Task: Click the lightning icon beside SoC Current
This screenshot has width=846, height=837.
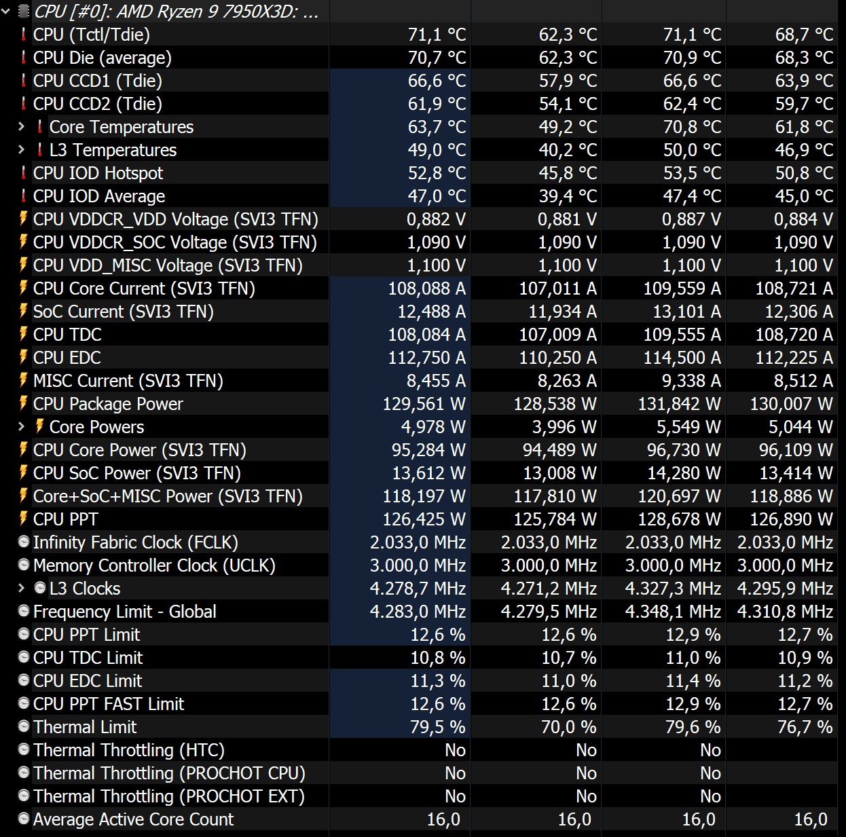Action: point(24,310)
